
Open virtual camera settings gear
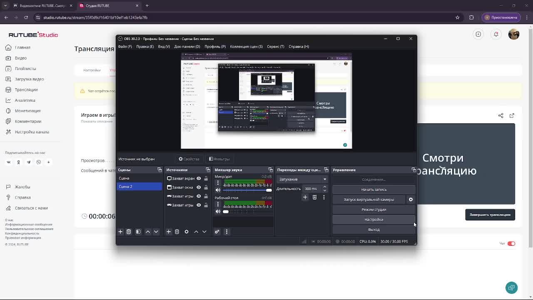(411, 200)
